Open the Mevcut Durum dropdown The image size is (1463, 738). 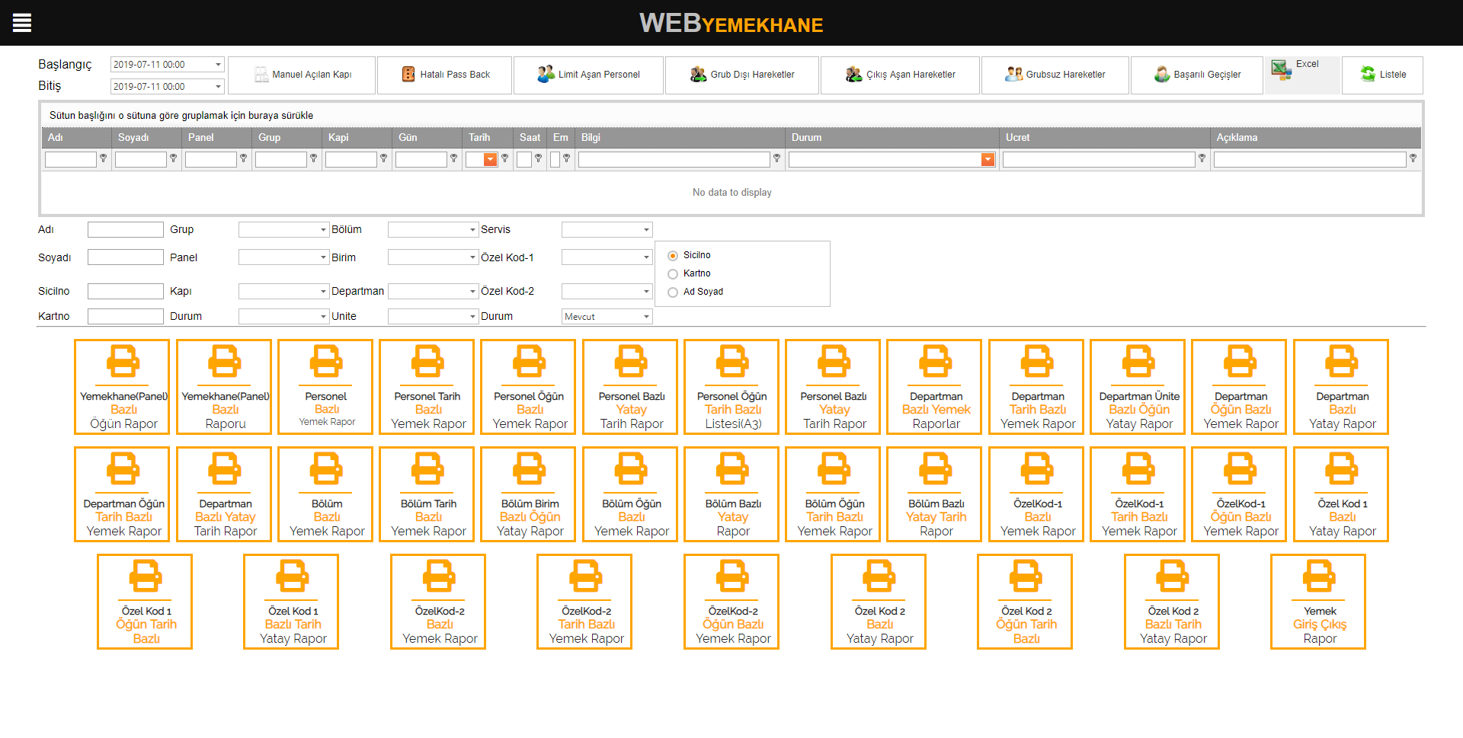click(646, 317)
